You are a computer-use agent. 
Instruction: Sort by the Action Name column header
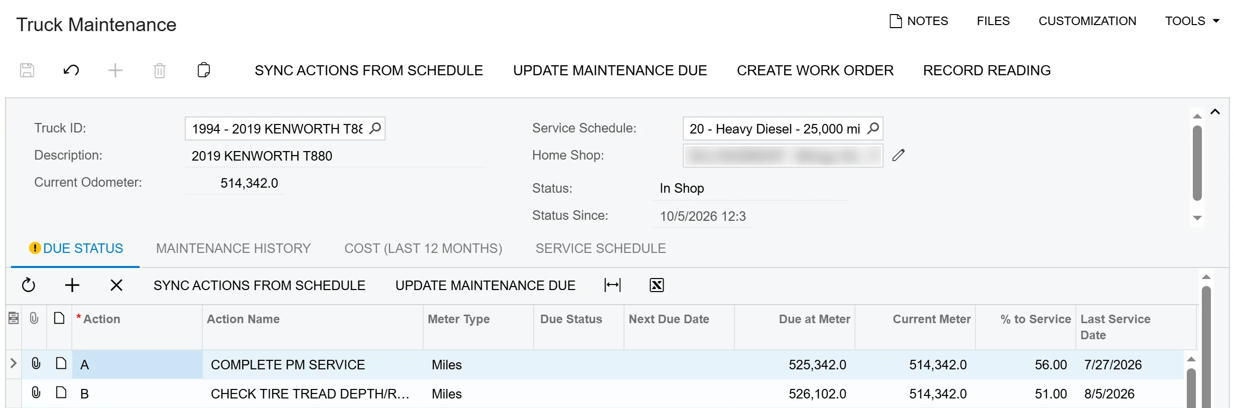(x=243, y=319)
